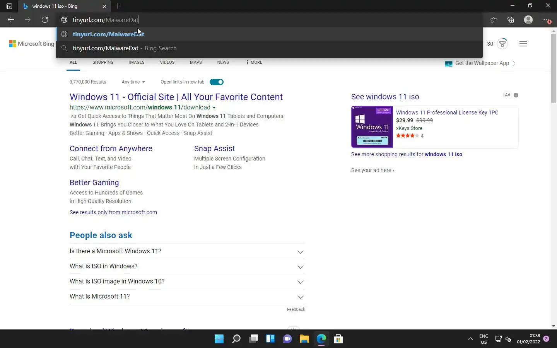Click the network and volume tray icons
This screenshot has width=557, height=348.
pos(503,339)
